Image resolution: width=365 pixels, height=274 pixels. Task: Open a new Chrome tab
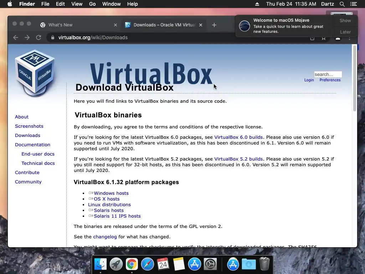click(x=214, y=25)
